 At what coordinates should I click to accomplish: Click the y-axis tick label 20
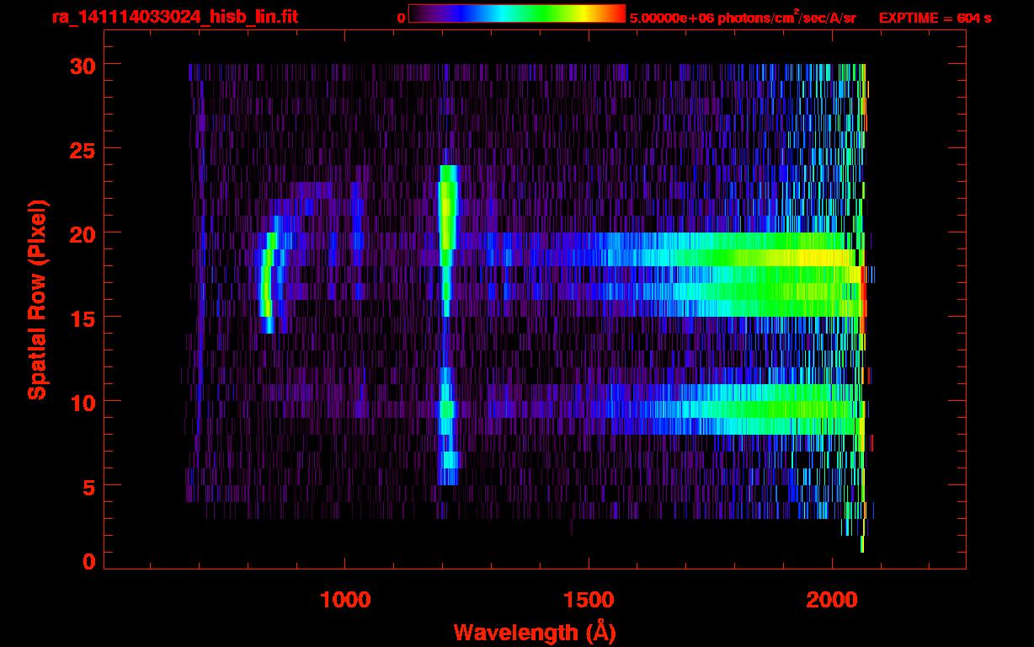point(81,233)
